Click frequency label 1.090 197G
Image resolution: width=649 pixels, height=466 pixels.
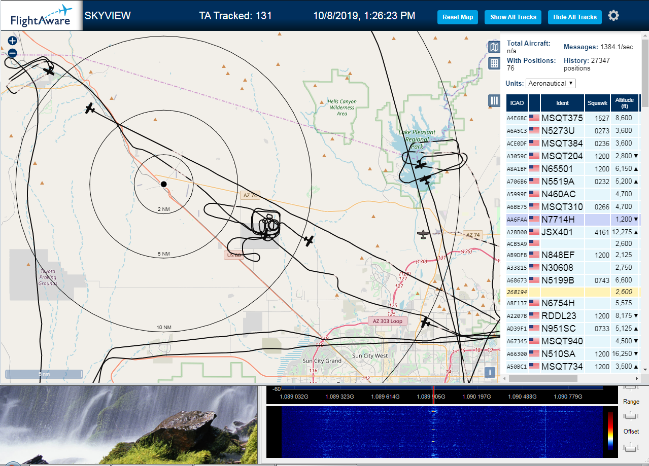[476, 397]
